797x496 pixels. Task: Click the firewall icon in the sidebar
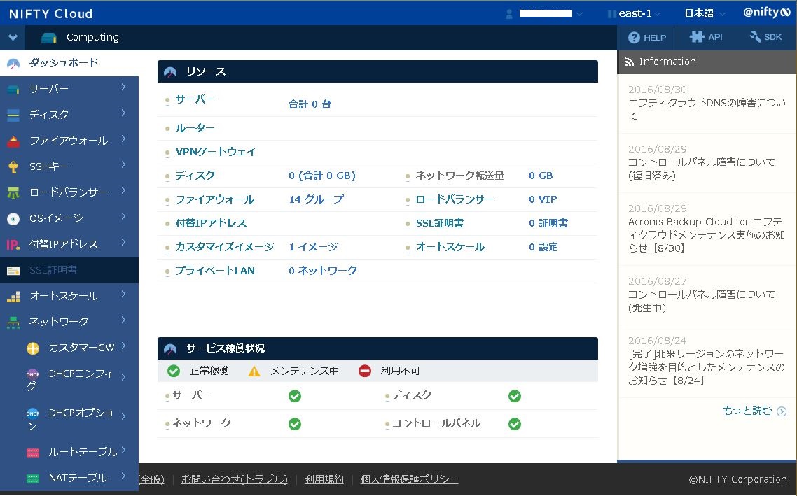coord(13,141)
